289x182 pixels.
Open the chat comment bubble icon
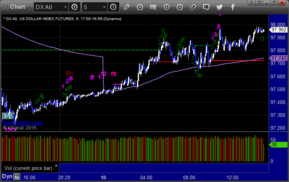click(x=206, y=7)
